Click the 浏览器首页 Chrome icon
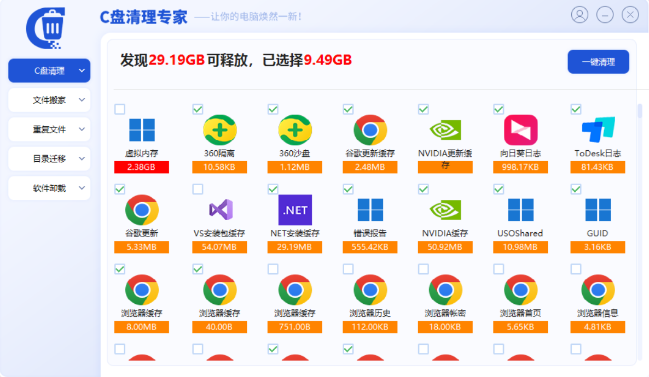649x377 pixels. [521, 290]
